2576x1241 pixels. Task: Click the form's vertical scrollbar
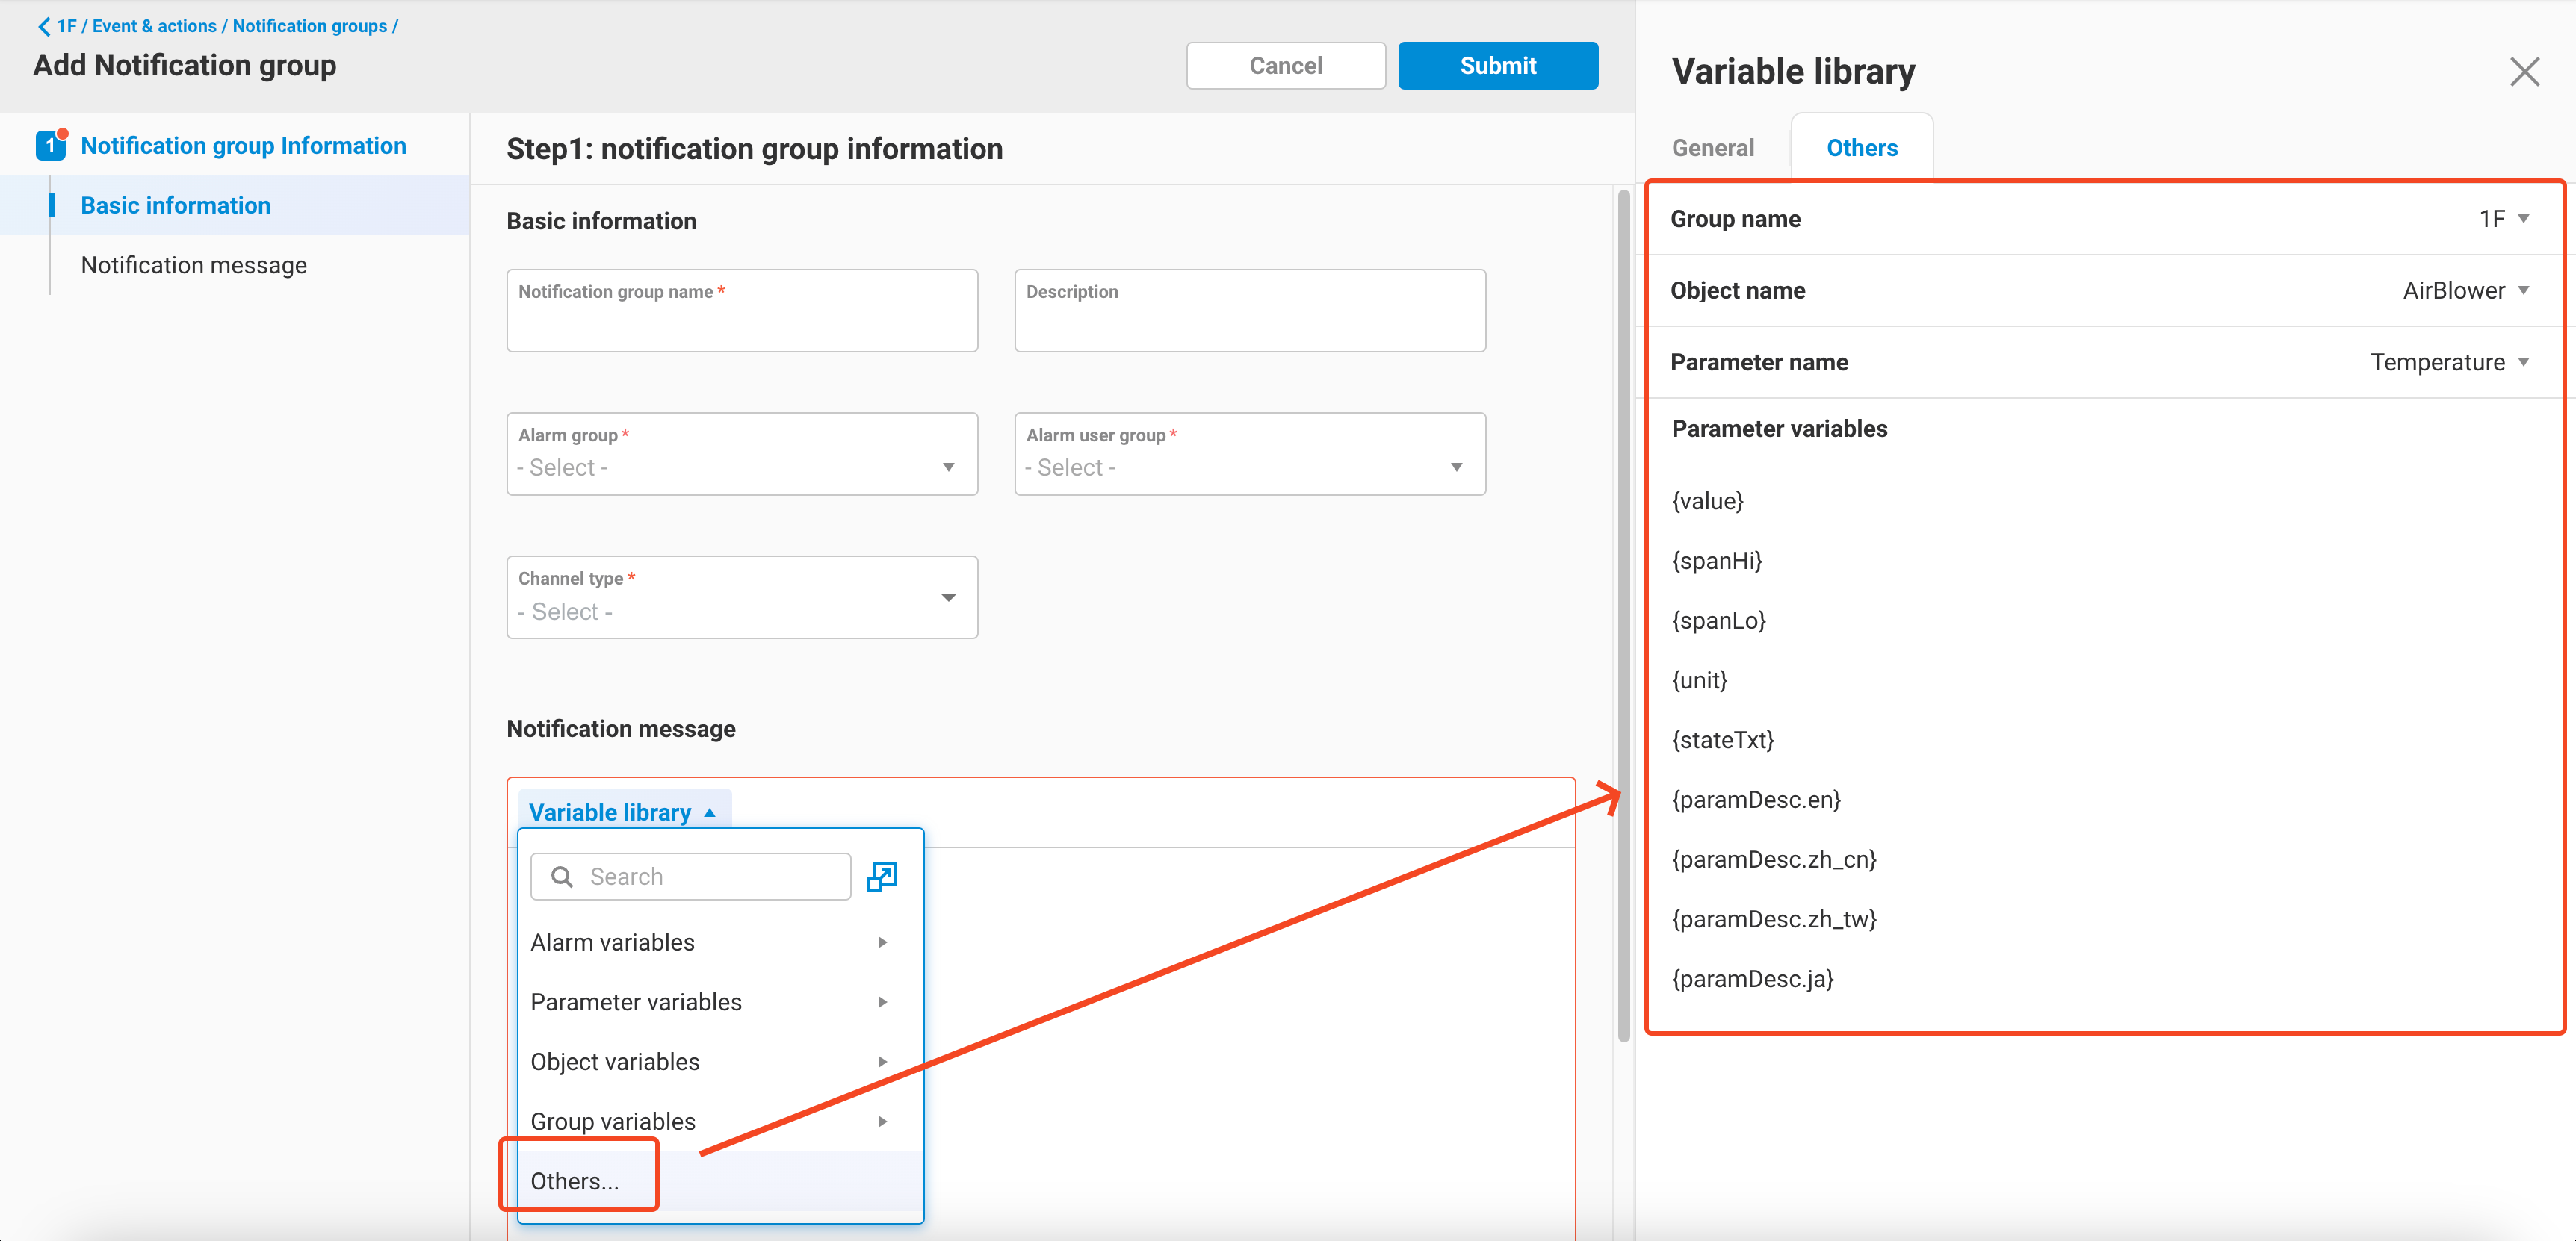tap(1623, 615)
